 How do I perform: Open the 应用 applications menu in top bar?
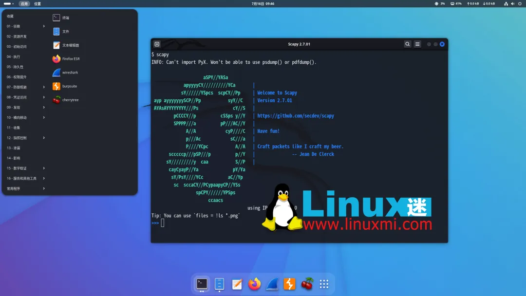(24, 4)
